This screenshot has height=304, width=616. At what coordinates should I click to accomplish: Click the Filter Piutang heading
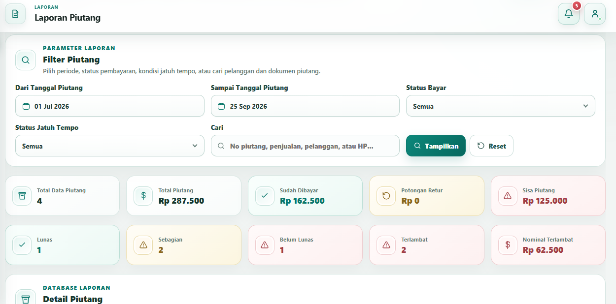point(71,60)
